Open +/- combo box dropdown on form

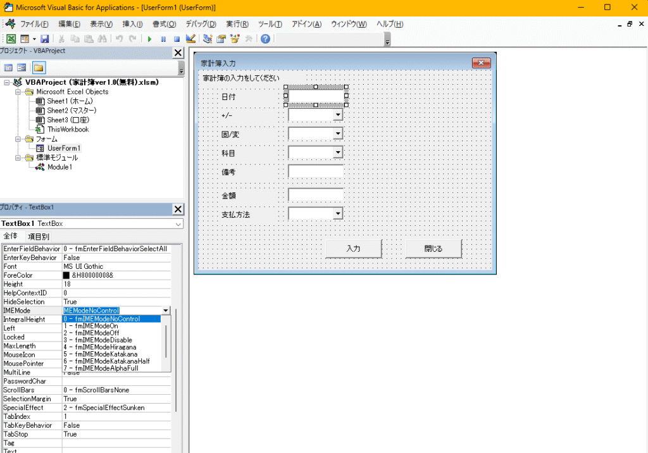338,115
